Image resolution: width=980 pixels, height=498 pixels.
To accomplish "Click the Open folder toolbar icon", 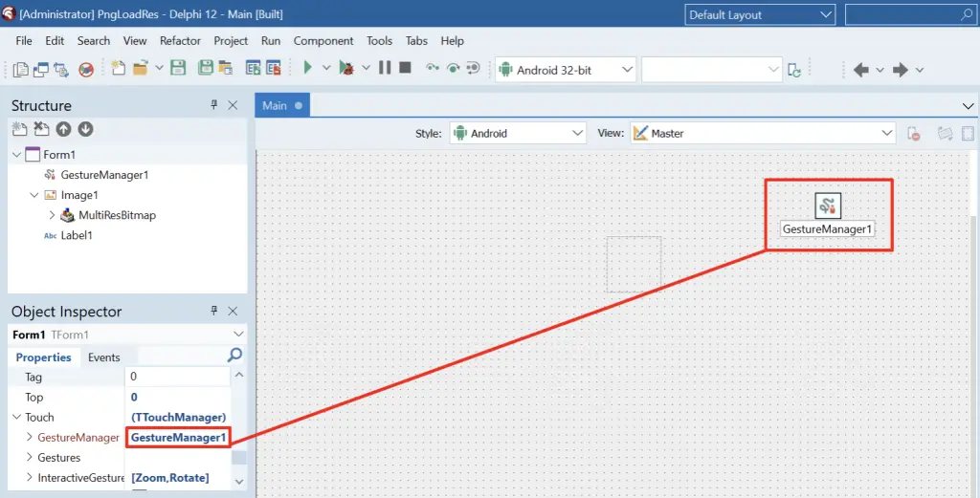I will 140,68.
